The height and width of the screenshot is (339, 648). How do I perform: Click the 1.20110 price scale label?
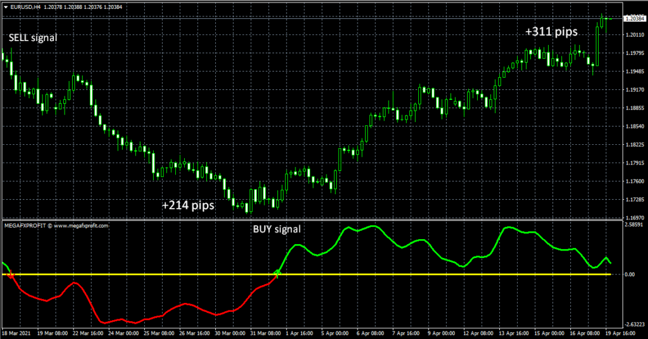coord(633,36)
